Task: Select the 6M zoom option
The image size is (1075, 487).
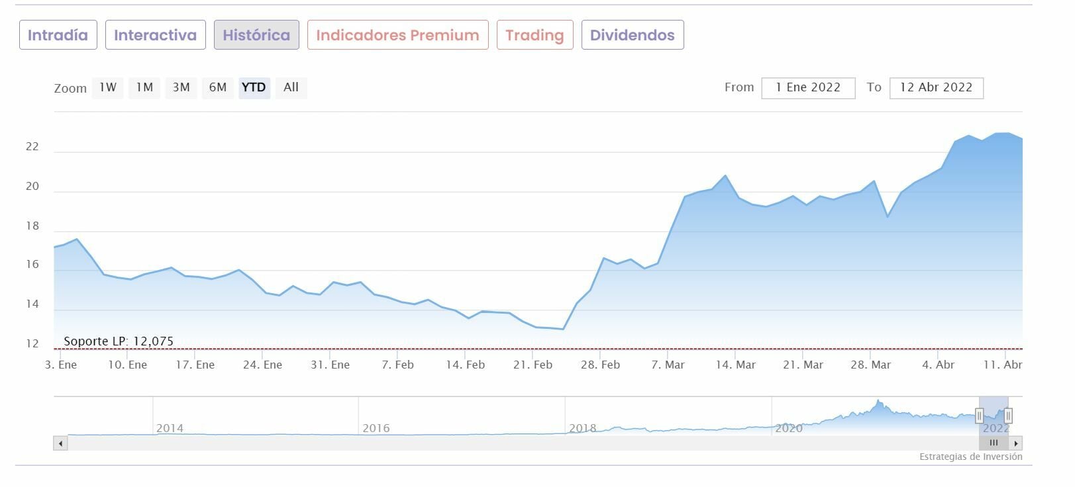Action: (218, 87)
